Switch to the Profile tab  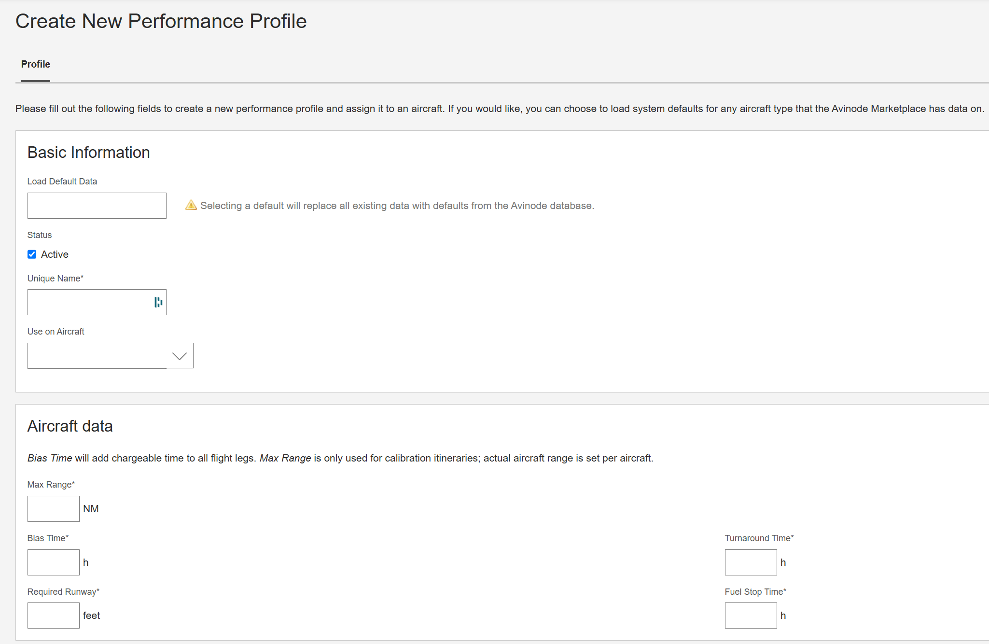tap(35, 64)
